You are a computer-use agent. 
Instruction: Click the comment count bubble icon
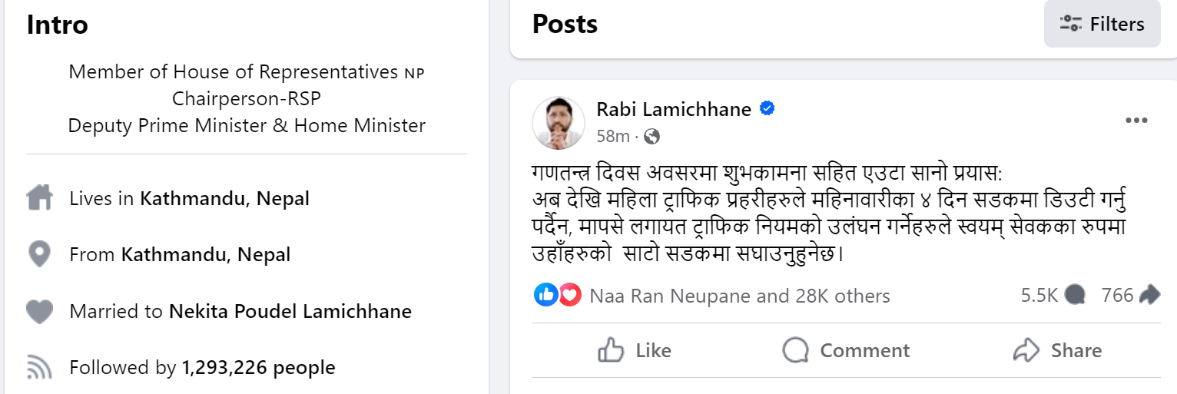click(1076, 295)
